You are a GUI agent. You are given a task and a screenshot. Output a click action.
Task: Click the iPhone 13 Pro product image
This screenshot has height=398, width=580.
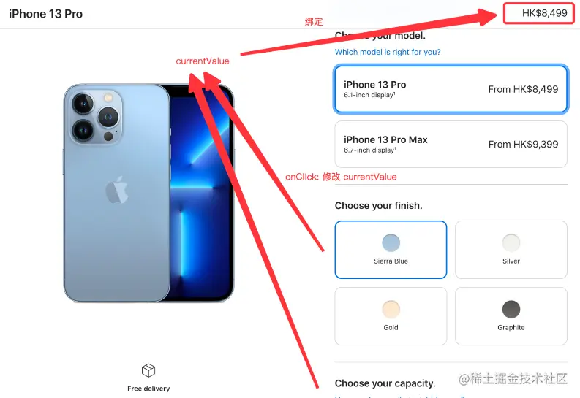coord(148,193)
